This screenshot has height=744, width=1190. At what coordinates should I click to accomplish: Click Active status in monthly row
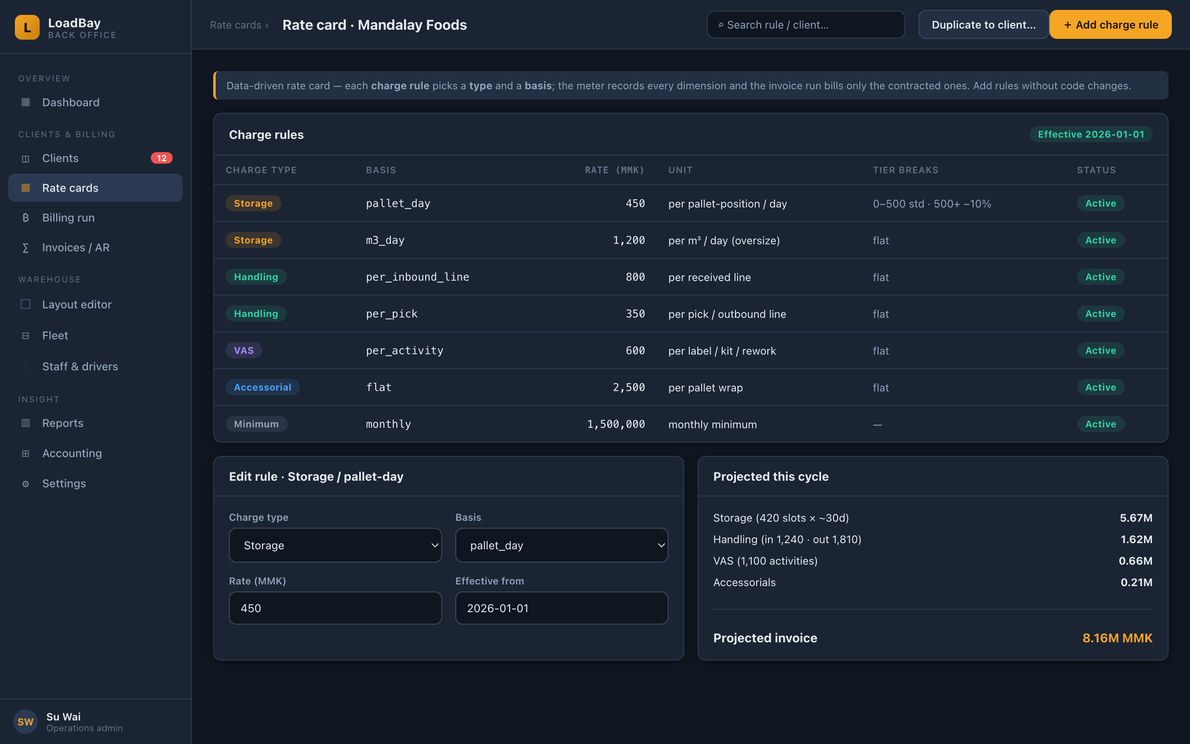coord(1100,424)
